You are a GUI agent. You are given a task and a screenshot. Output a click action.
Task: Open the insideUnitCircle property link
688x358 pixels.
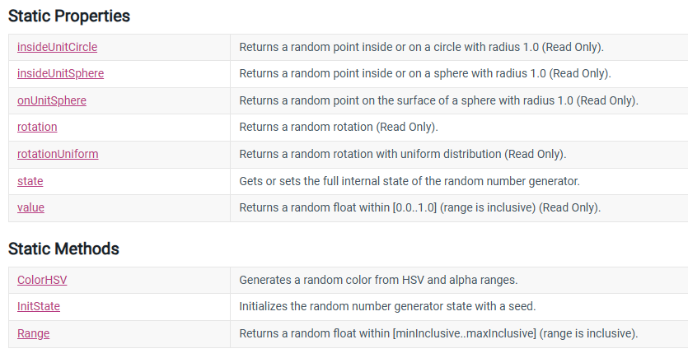57,47
